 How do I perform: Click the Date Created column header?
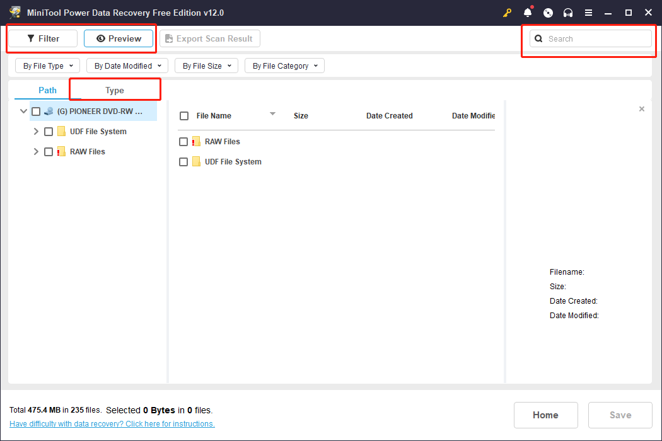click(x=389, y=116)
